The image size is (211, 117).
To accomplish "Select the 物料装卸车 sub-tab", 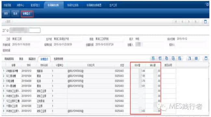I will point(9,59).
